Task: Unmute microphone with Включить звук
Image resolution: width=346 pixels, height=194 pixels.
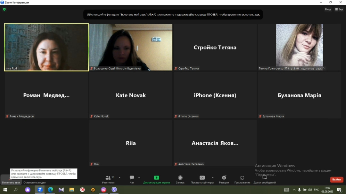Action: [x=11, y=180]
